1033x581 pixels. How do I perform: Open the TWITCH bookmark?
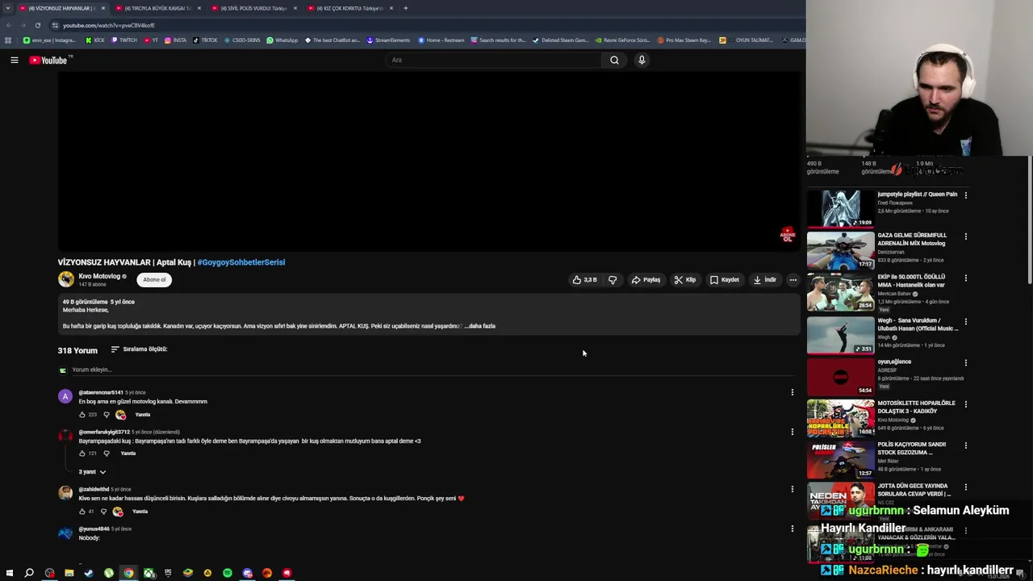pyautogui.click(x=124, y=40)
